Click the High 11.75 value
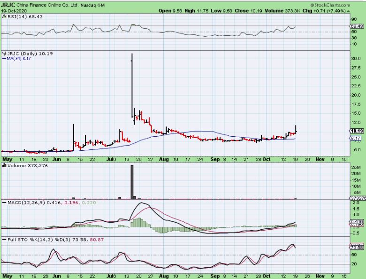 click(196, 11)
